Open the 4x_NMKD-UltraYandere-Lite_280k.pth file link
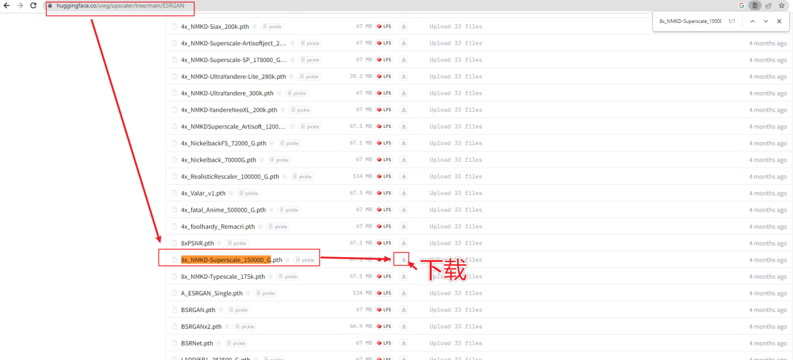 [233, 77]
